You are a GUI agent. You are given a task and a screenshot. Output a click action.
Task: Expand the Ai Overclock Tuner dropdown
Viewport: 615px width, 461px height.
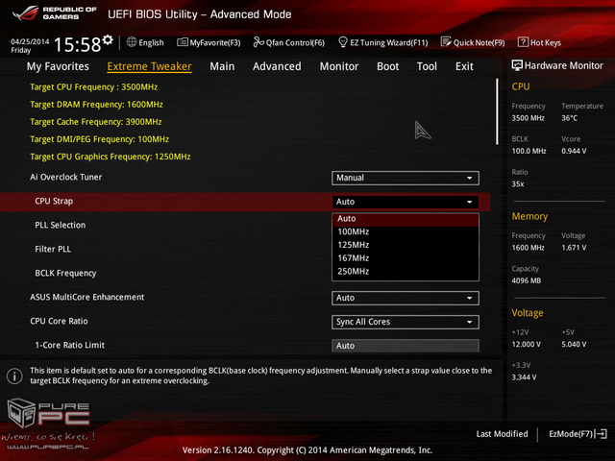click(x=406, y=178)
